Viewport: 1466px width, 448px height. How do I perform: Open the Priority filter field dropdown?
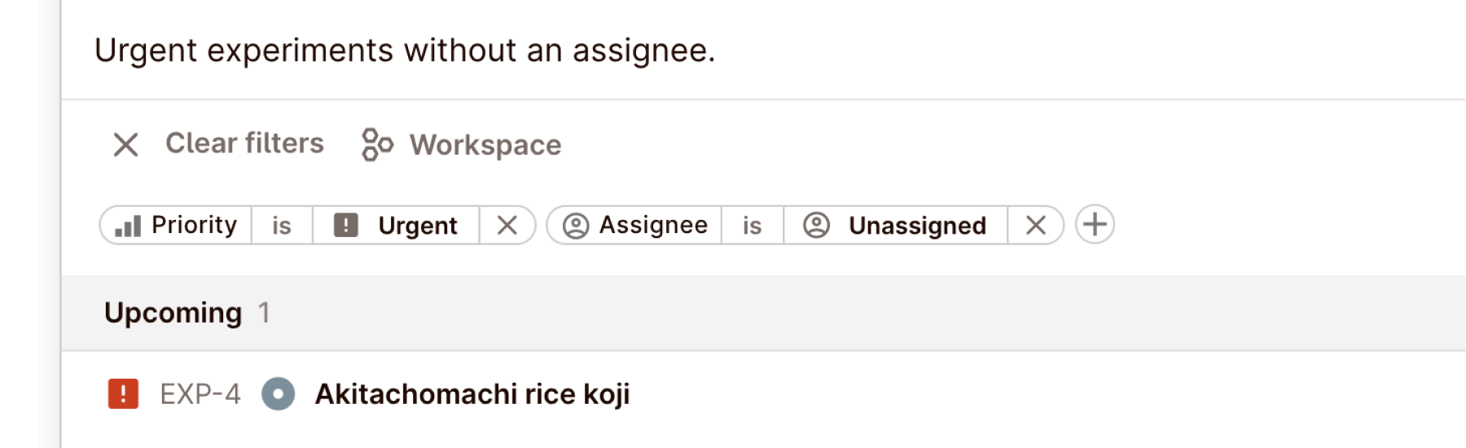point(194,225)
